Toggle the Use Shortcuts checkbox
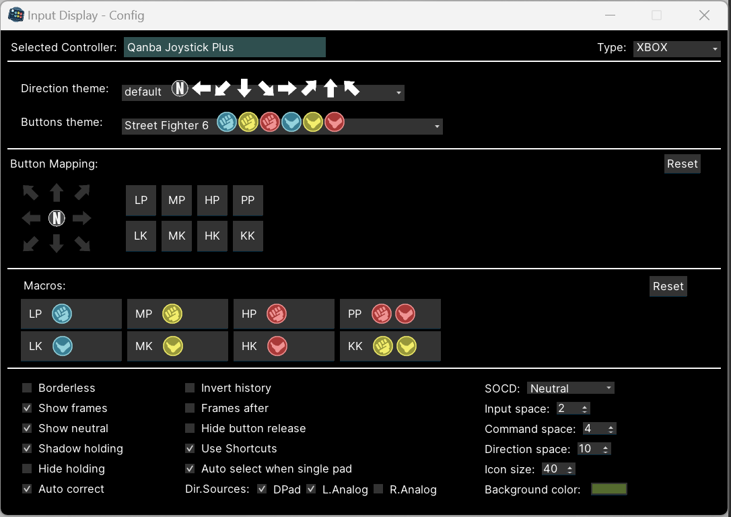This screenshot has width=731, height=517. point(190,448)
